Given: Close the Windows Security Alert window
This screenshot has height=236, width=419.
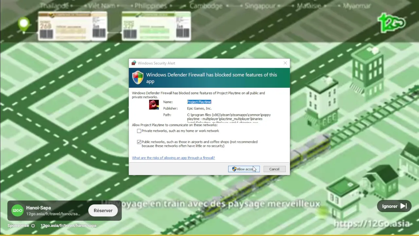Looking at the screenshot, I should [x=285, y=63].
